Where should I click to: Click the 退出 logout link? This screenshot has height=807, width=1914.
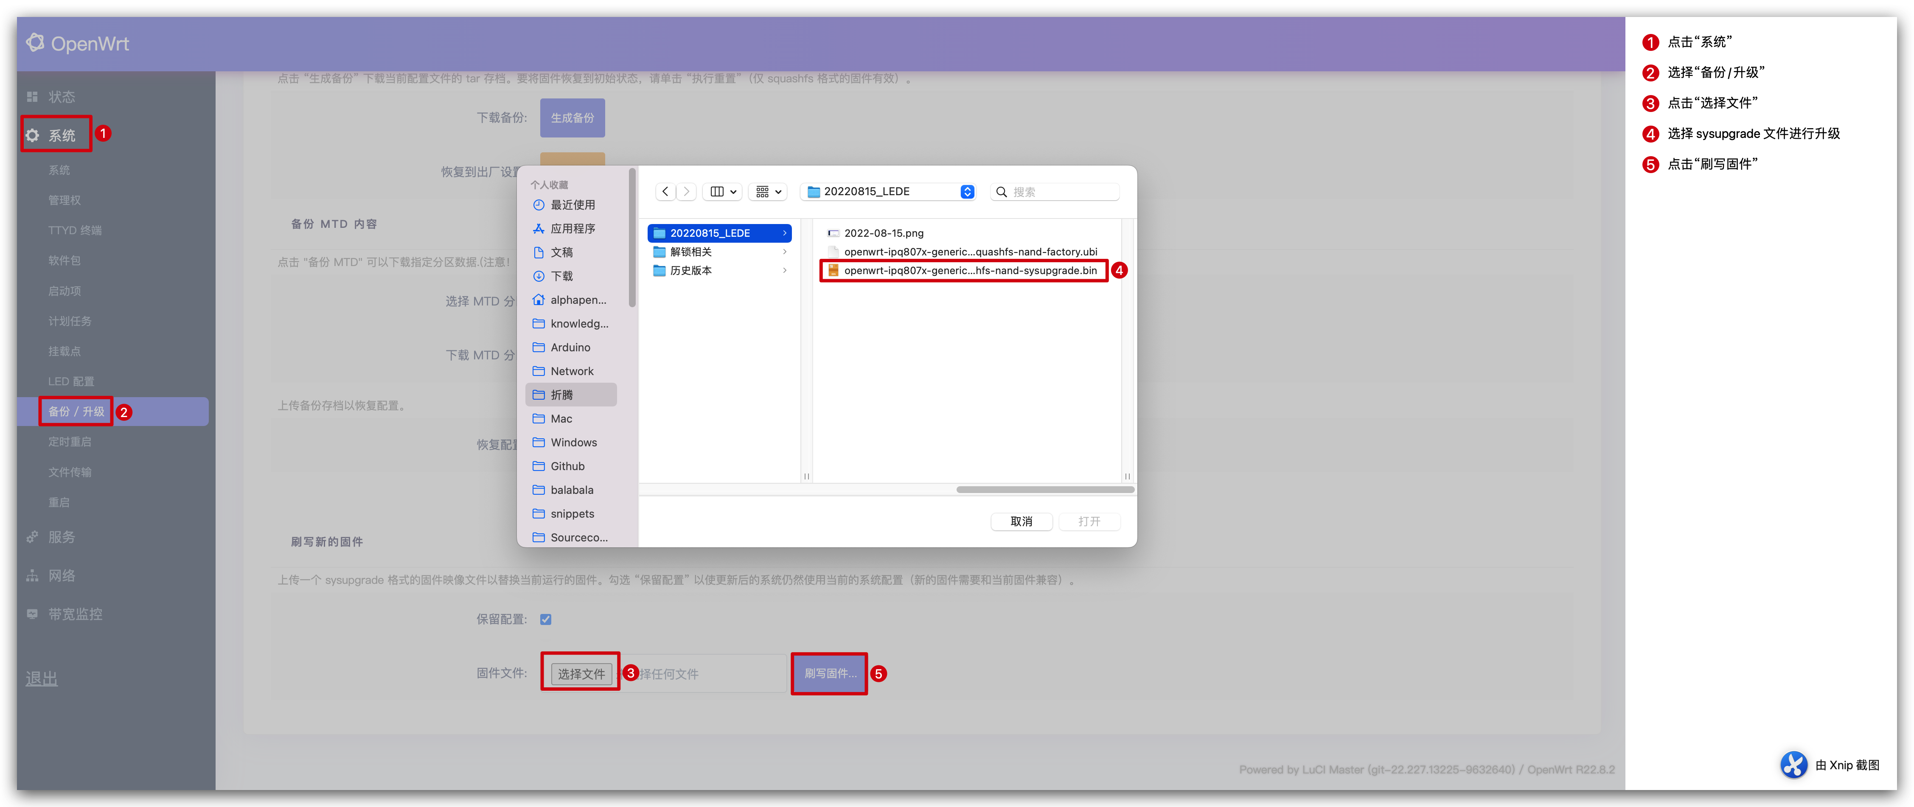pyautogui.click(x=42, y=678)
